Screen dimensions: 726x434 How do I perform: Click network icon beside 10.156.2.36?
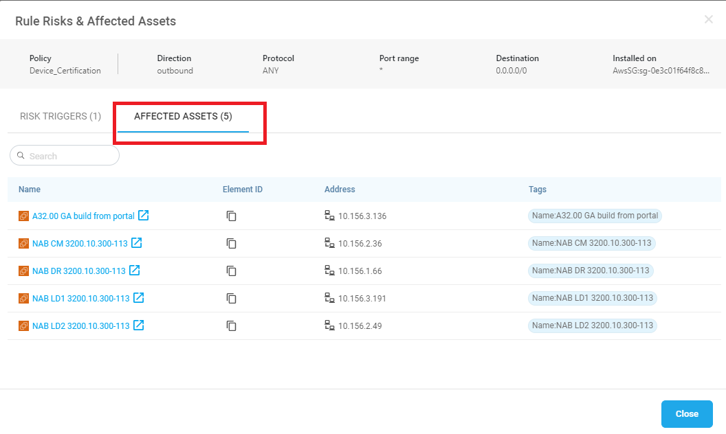[x=329, y=243]
